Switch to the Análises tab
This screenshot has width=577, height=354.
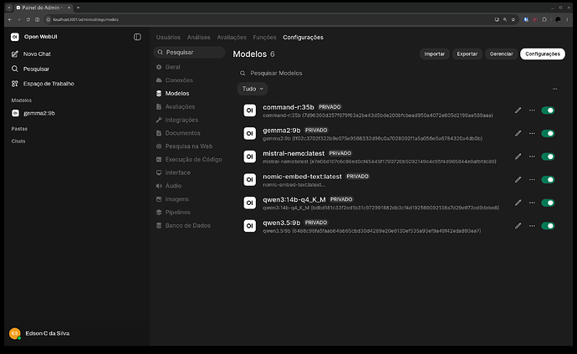199,37
